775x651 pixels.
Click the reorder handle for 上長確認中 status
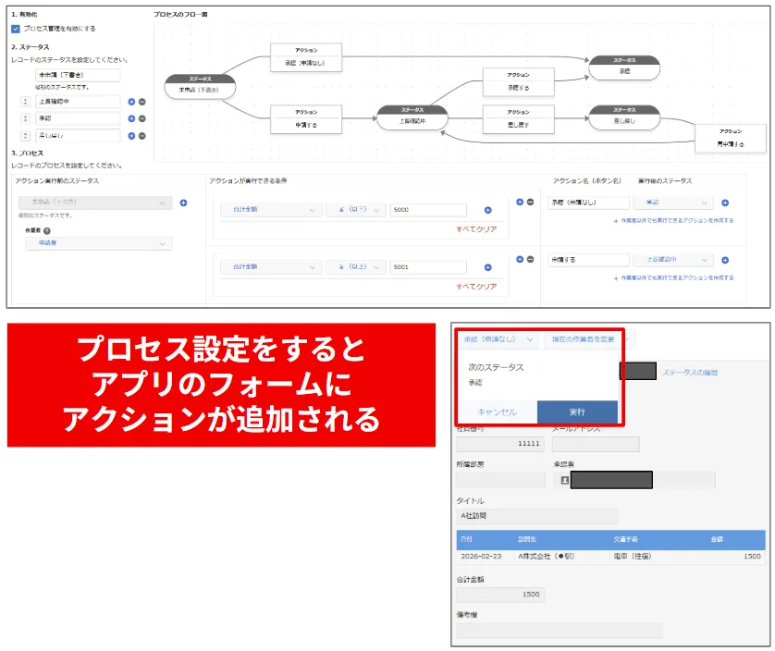23,102
